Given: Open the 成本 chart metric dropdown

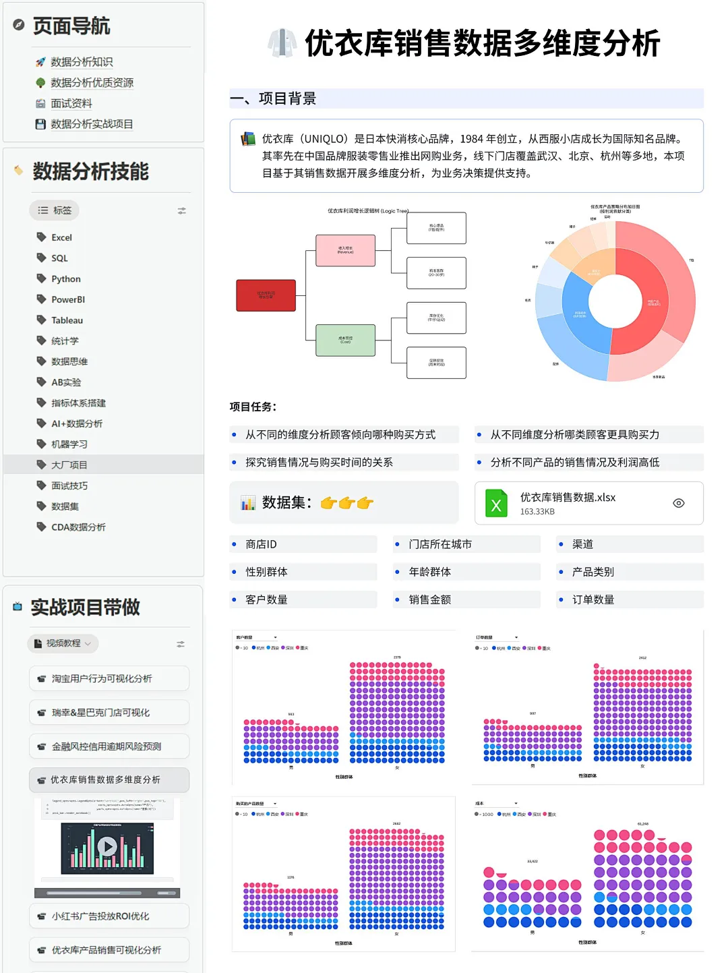Looking at the screenshot, I should (x=497, y=804).
